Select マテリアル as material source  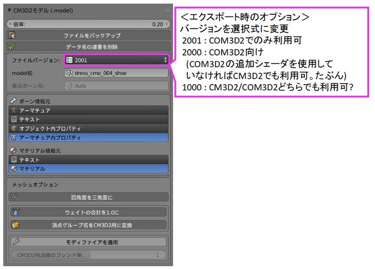(88, 168)
